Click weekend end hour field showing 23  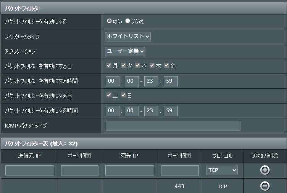151,111
